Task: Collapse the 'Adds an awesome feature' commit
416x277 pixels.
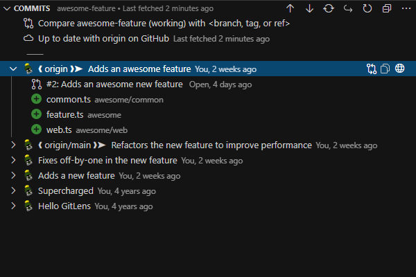Action: click(13, 69)
